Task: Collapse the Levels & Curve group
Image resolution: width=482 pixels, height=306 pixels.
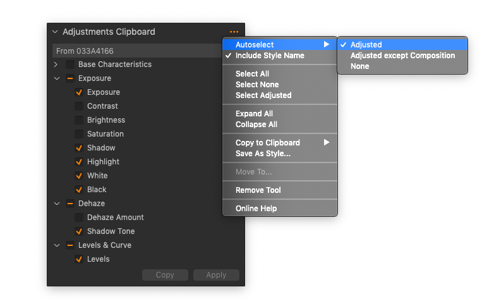Action: tap(57, 245)
